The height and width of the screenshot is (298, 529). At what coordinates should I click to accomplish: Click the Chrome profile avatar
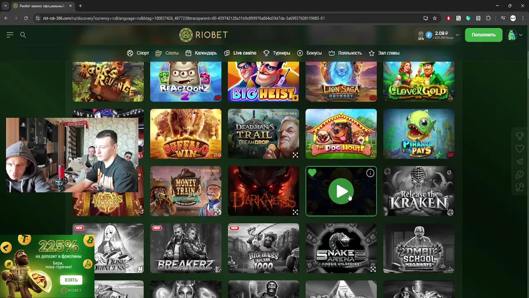coord(513,18)
